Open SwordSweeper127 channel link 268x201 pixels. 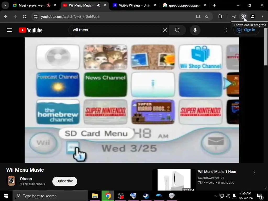point(211,178)
